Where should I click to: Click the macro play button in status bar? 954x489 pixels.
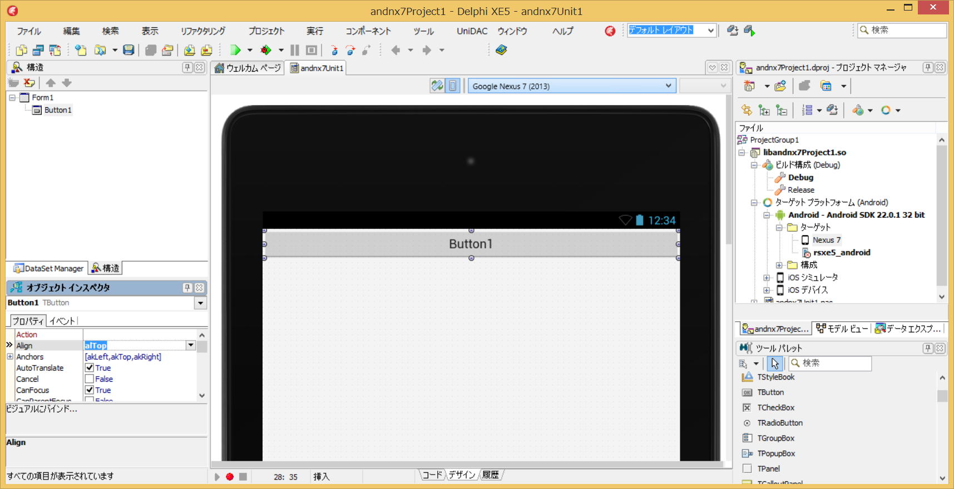coord(217,477)
